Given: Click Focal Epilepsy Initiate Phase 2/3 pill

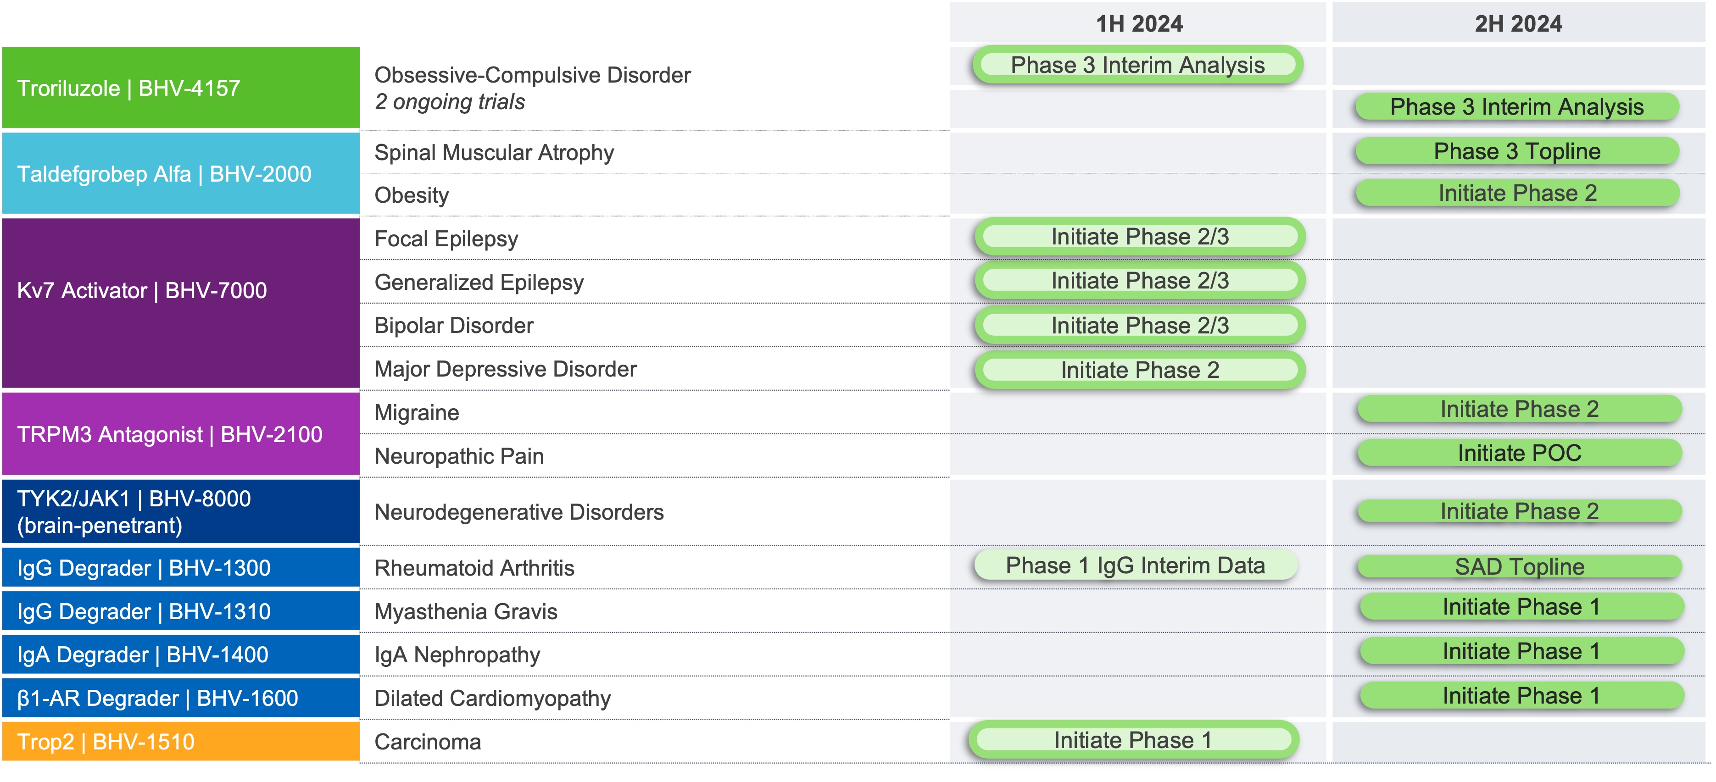Looking at the screenshot, I should point(1139,237).
